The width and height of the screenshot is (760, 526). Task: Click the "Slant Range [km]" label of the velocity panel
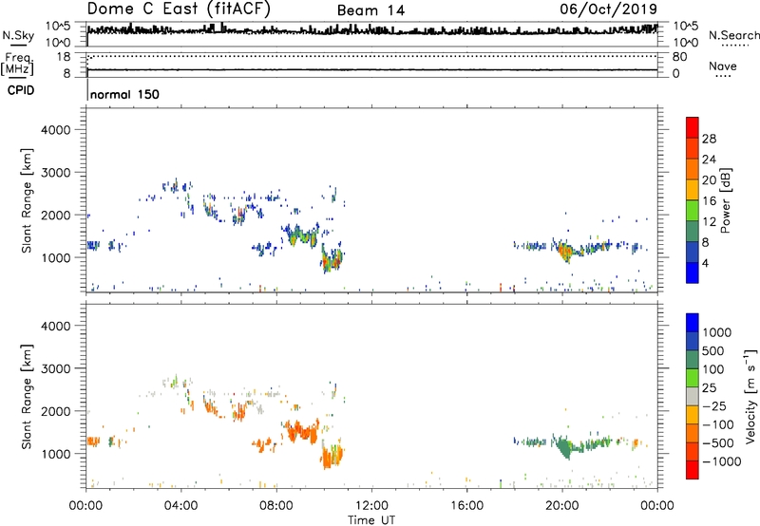pyautogui.click(x=27, y=397)
